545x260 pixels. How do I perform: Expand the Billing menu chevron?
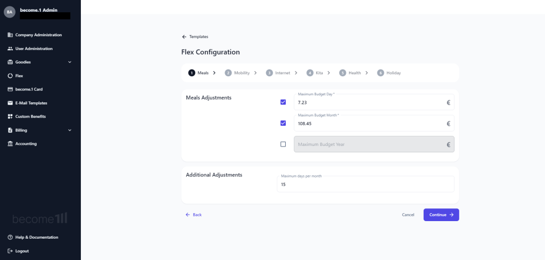click(70, 130)
